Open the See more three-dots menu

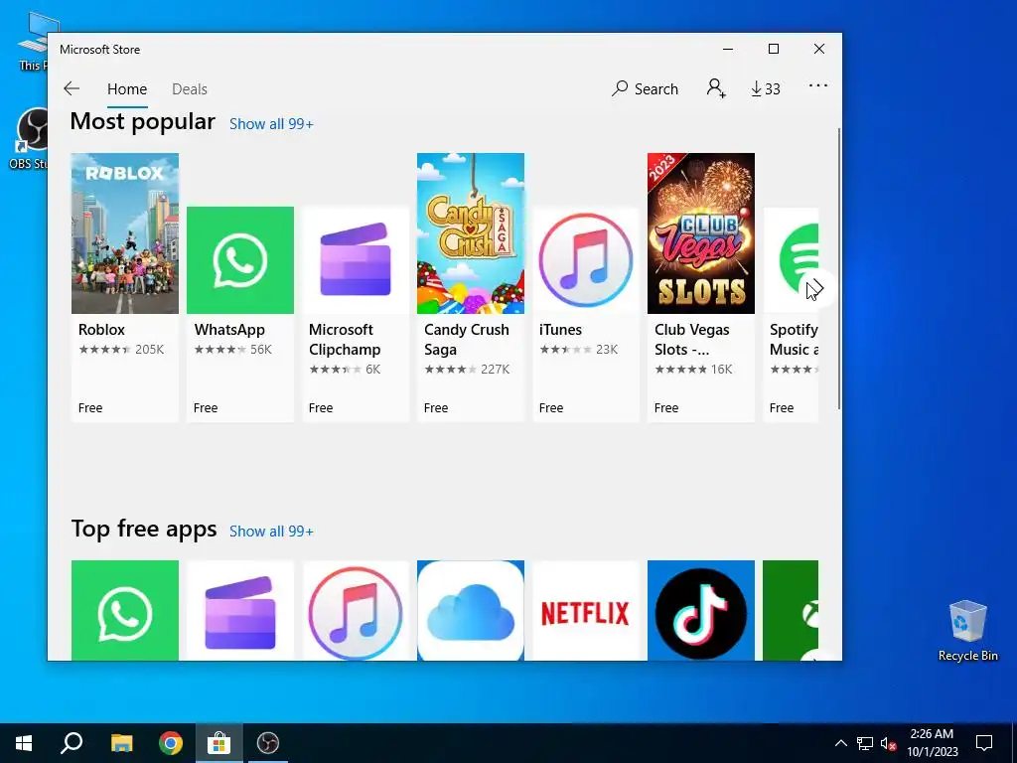point(818,85)
